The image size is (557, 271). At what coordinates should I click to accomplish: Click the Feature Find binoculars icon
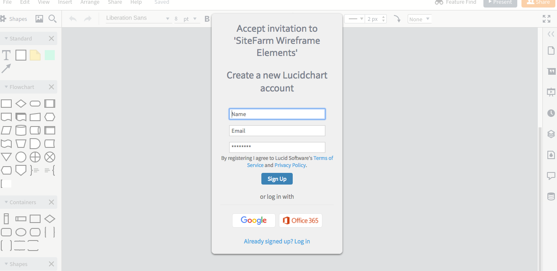click(439, 3)
